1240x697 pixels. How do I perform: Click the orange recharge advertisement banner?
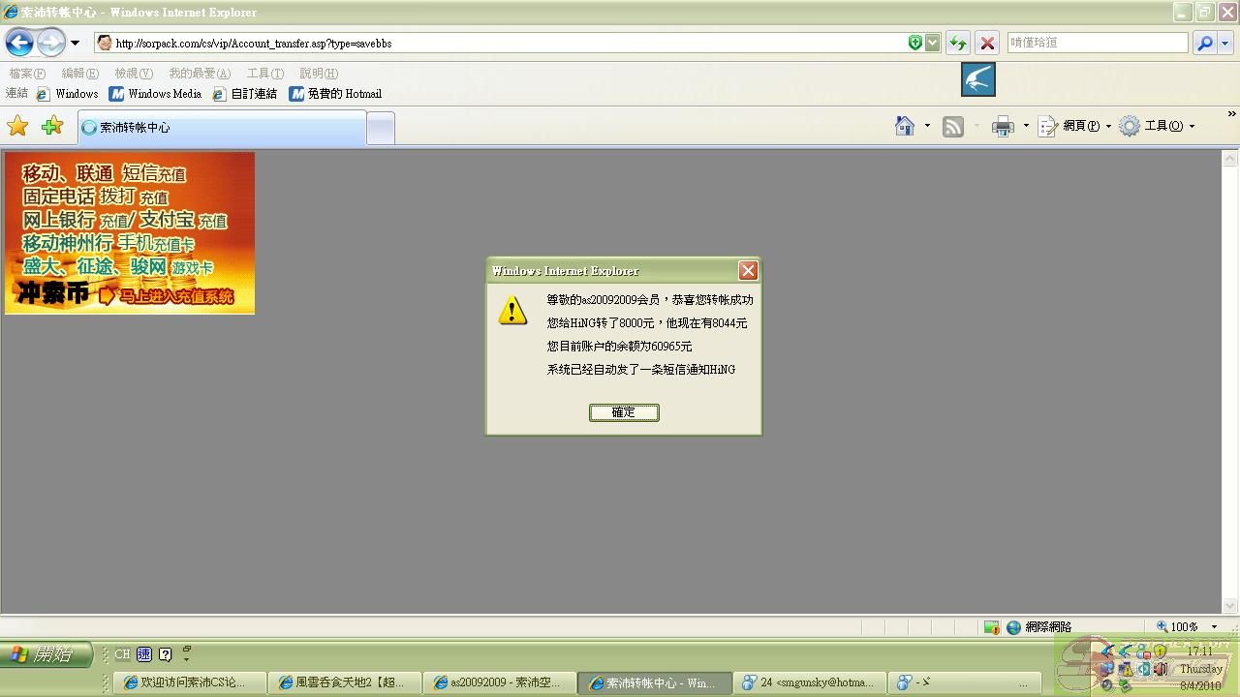[x=130, y=232]
